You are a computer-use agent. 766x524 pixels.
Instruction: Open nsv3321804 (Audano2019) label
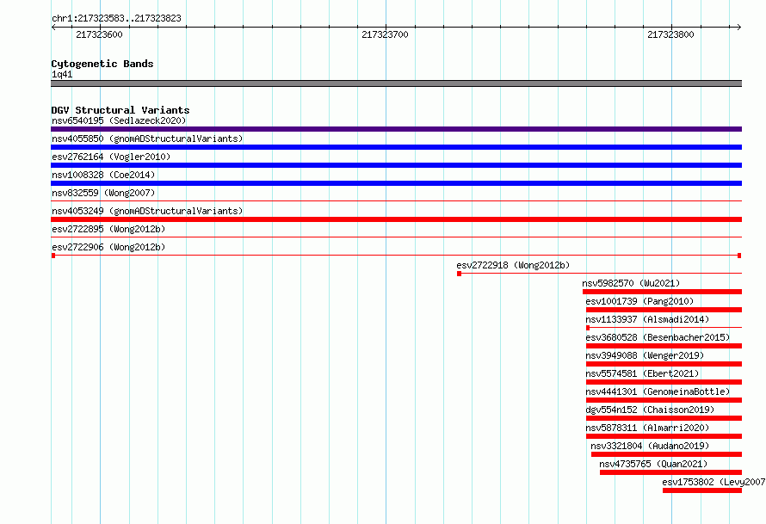point(650,446)
